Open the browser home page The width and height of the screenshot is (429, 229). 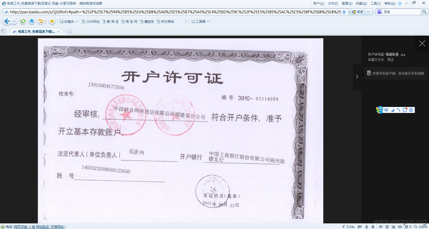click(32, 21)
